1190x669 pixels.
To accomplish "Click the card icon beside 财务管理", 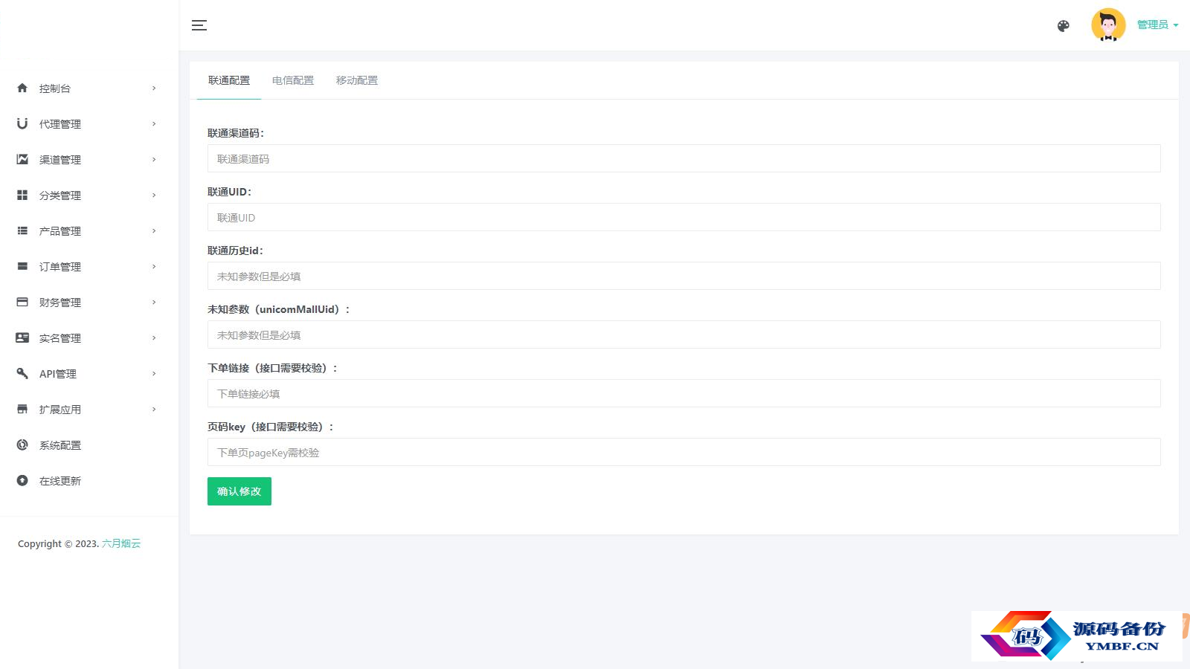I will (x=22, y=302).
